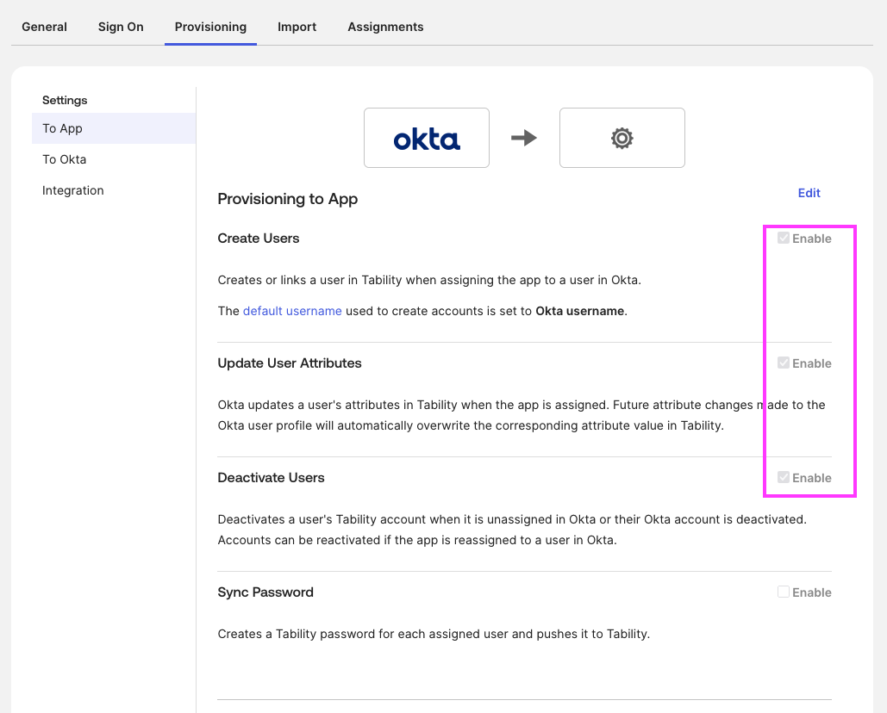
Task: Click the gear icon app box
Action: (622, 138)
